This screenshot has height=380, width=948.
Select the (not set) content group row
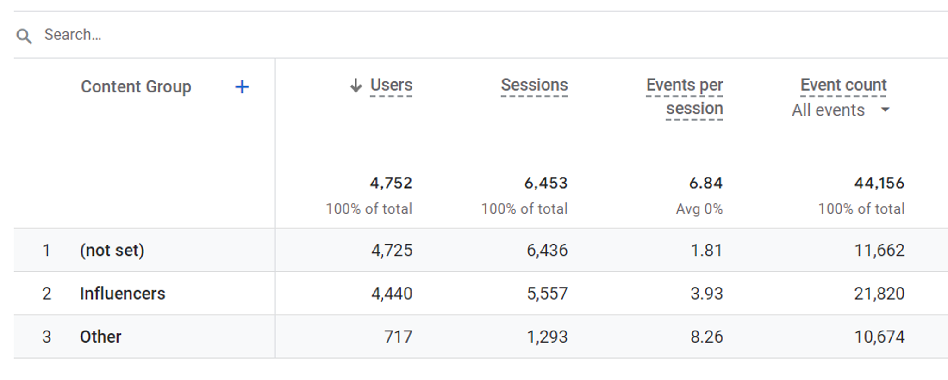click(x=481, y=250)
